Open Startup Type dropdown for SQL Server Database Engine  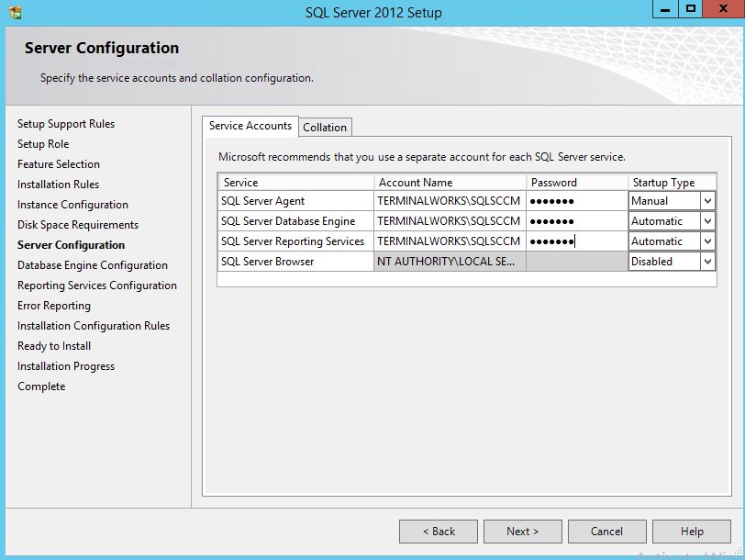coord(707,221)
